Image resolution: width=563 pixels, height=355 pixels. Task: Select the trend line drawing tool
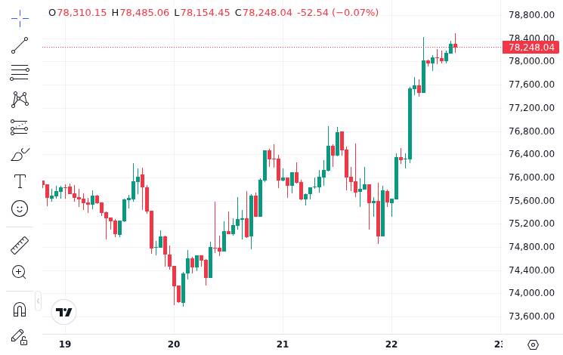pos(20,45)
